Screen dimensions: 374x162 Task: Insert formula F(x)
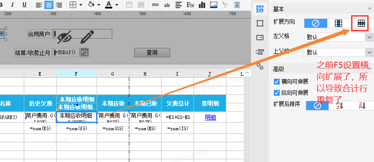(190, 5)
